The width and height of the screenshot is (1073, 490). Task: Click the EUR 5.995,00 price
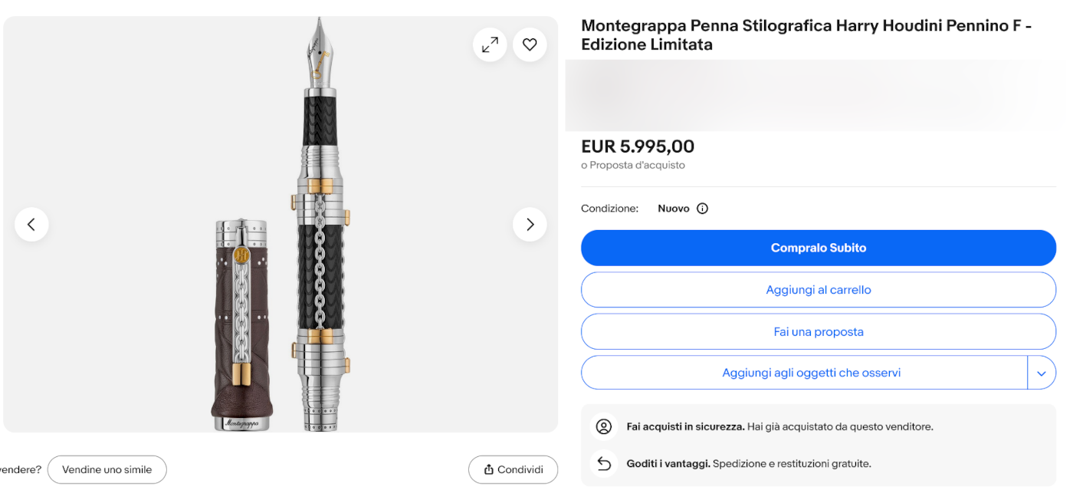tap(638, 146)
